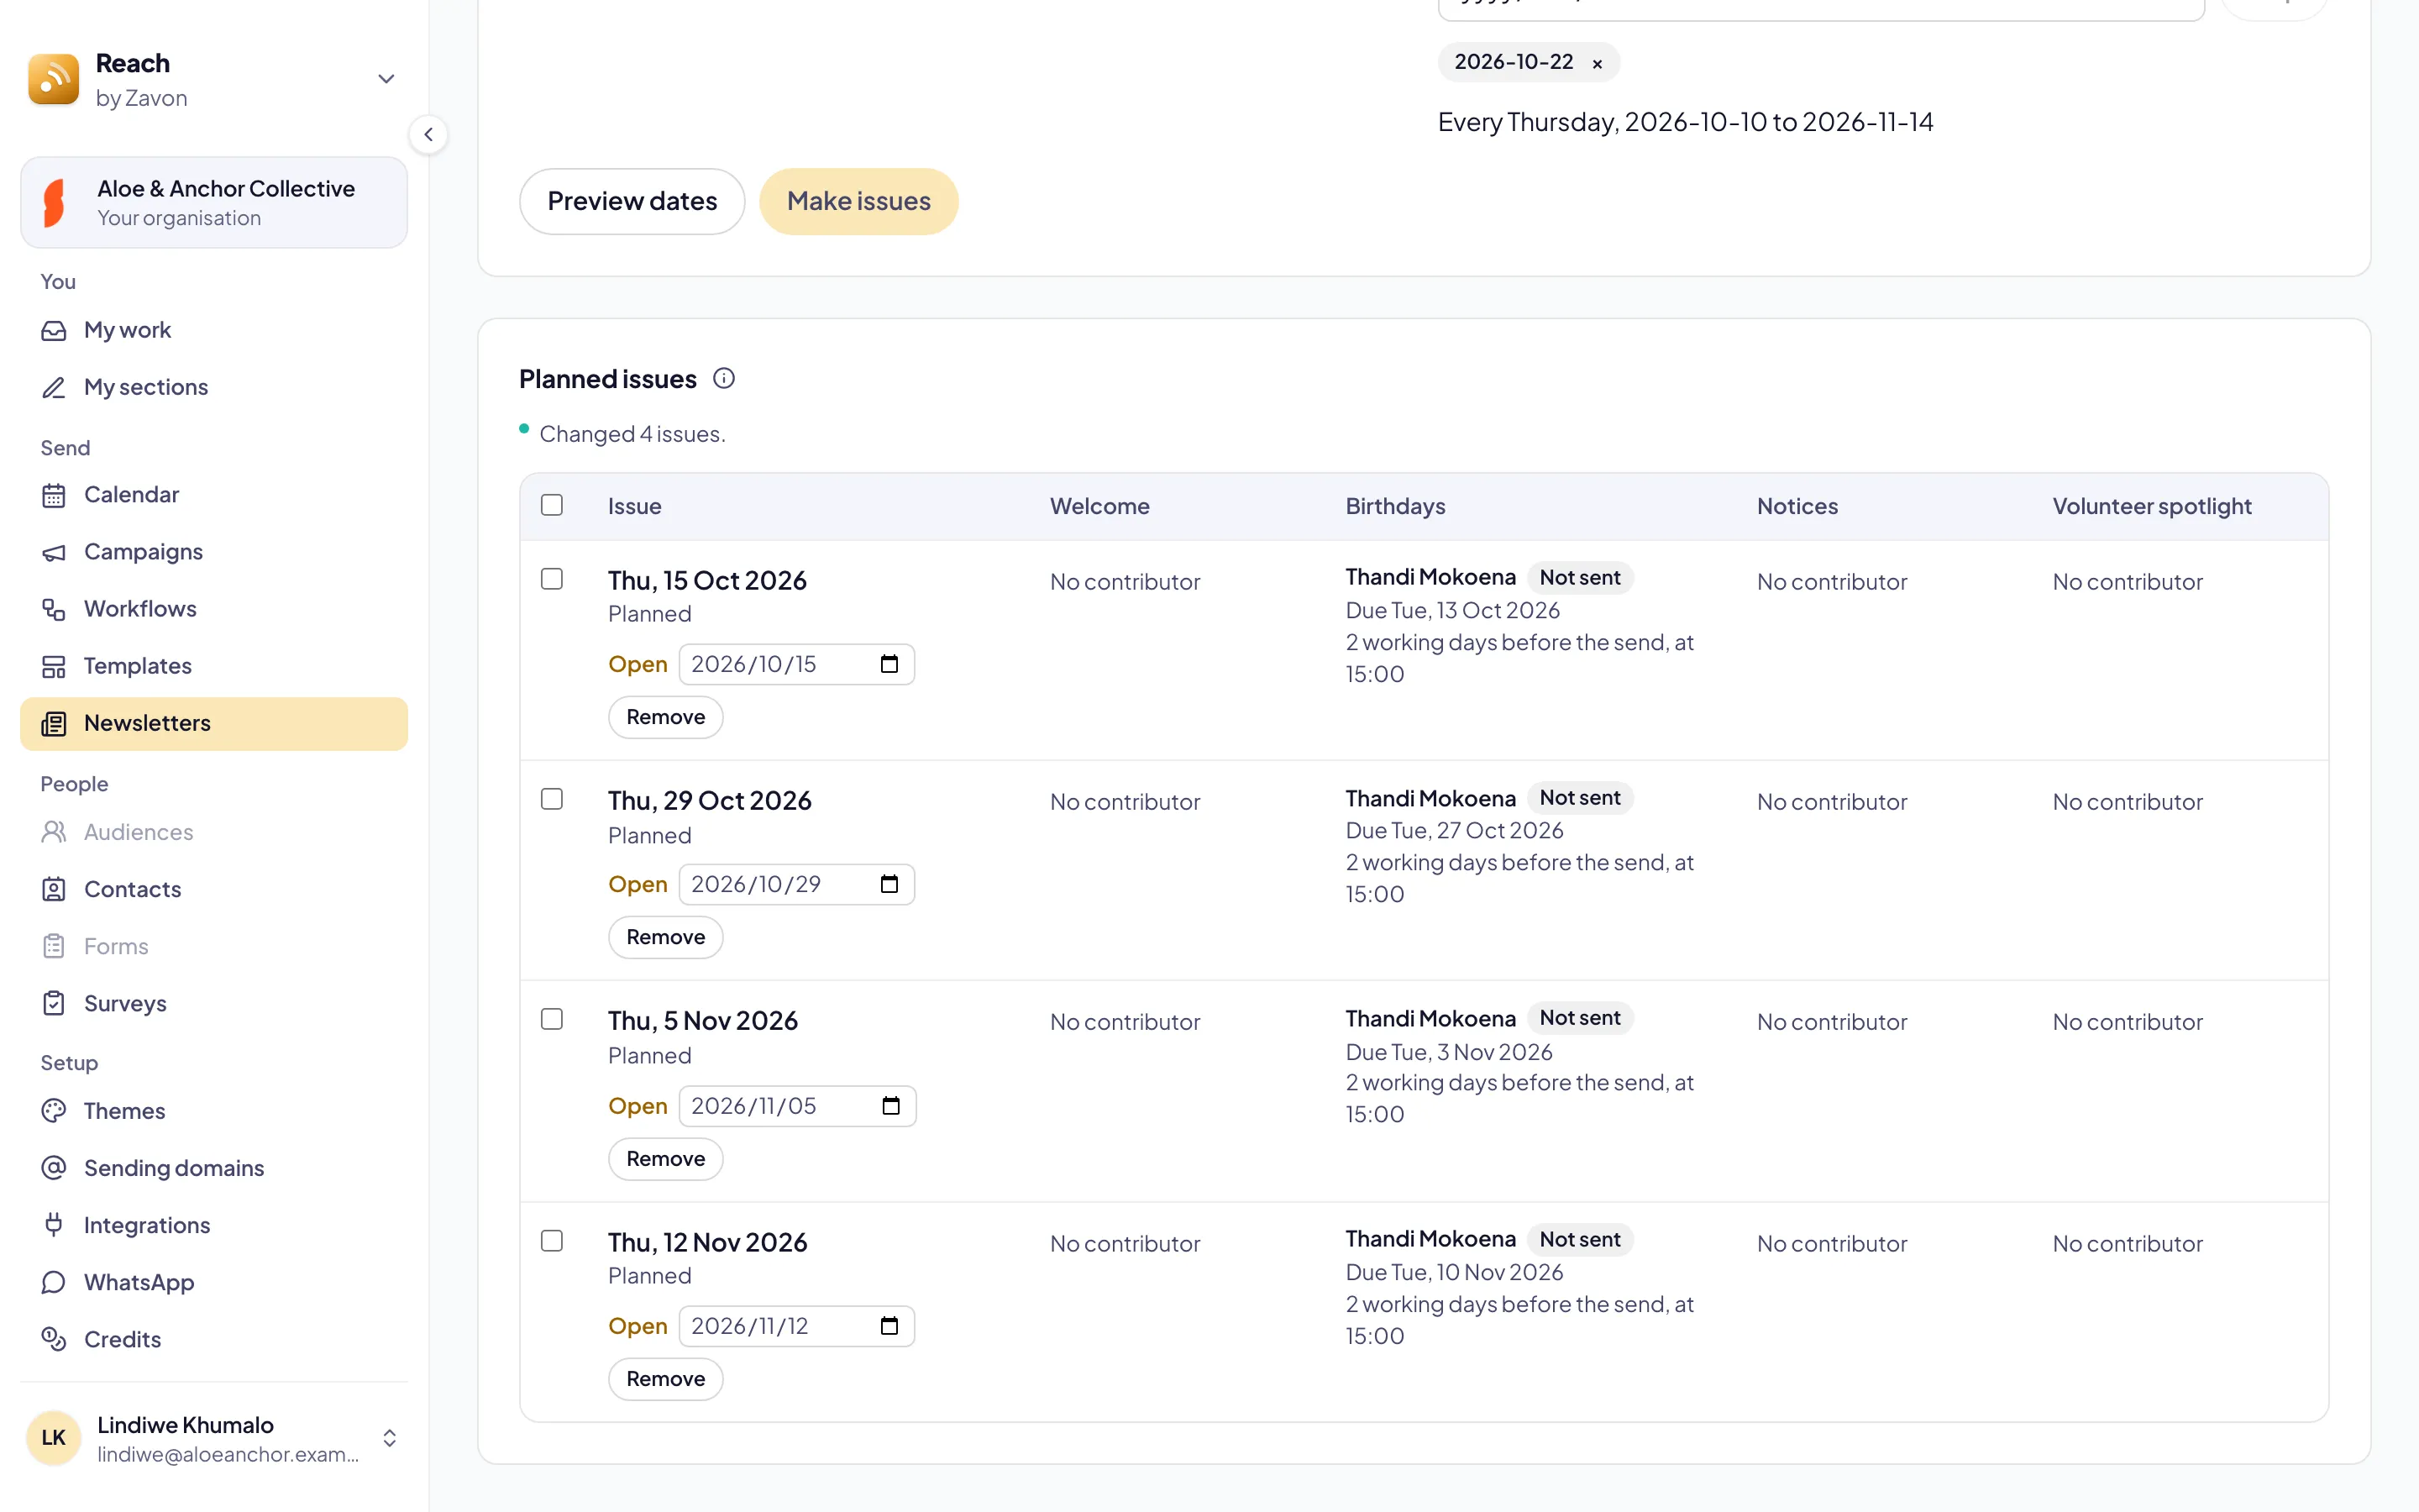
Task: Click the WhatsApp chat bubble icon
Action: point(54,1282)
